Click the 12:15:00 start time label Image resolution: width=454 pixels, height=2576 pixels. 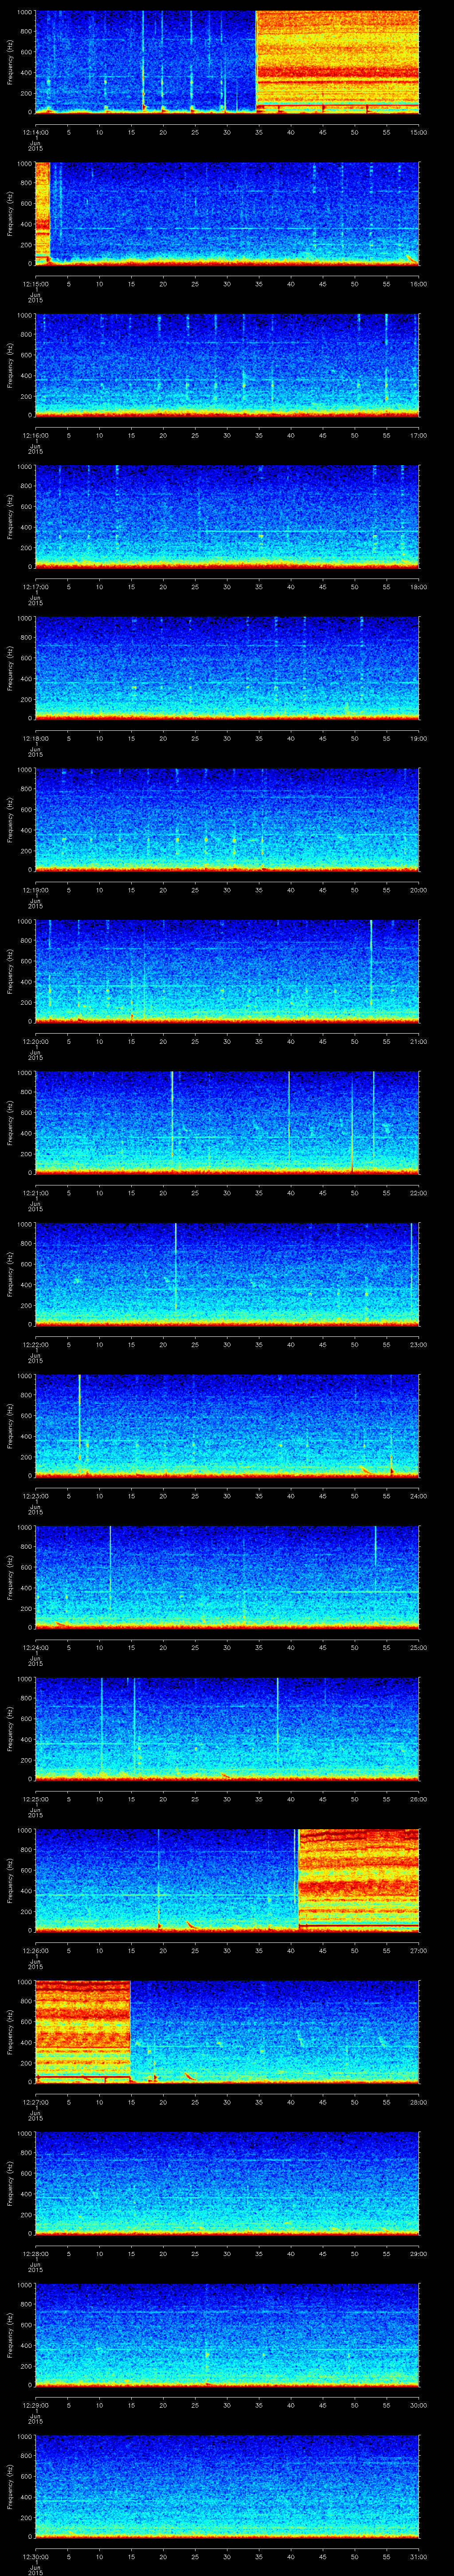36,284
